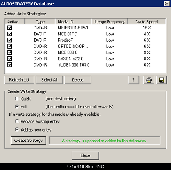The width and height of the screenshot is (171, 170).
Task: Toggle Active checkbox for MCC-003-0
Action: (9, 53)
